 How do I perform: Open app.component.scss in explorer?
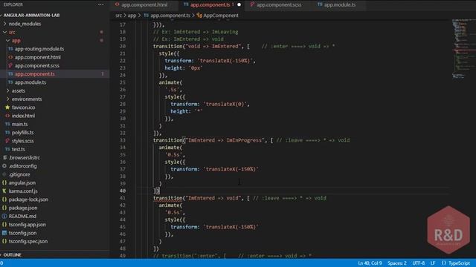(x=36, y=65)
